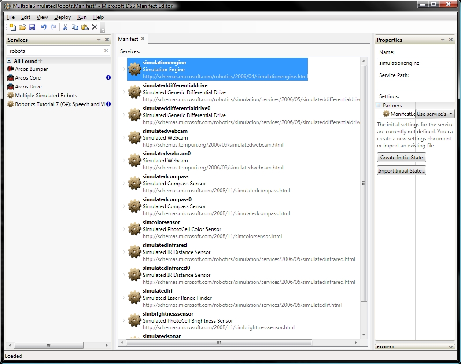
Task: Click the Arcos Core service icon
Action: tap(11, 77)
